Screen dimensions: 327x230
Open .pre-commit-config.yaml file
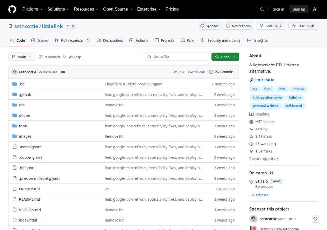(x=40, y=178)
